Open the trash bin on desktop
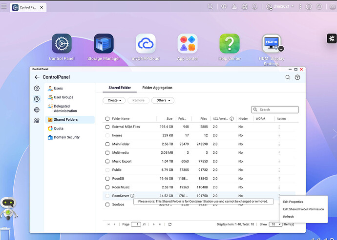This screenshot has height=240, width=337. [5, 234]
